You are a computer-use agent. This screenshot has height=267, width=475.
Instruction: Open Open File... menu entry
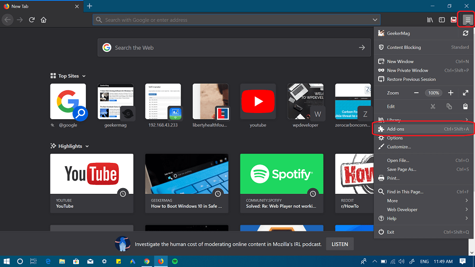pos(424,160)
